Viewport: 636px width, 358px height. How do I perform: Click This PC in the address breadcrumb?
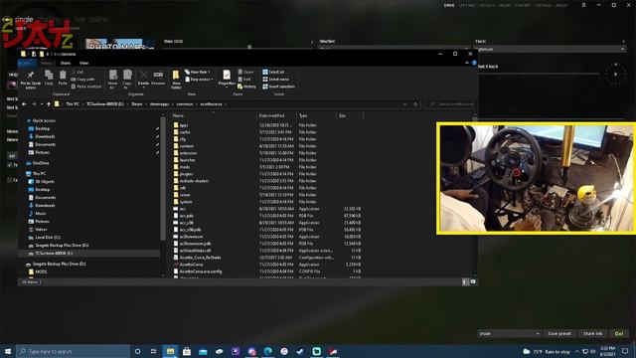click(73, 104)
